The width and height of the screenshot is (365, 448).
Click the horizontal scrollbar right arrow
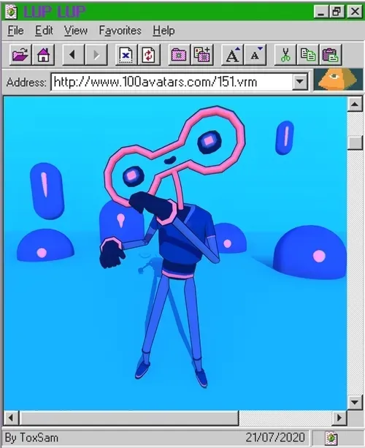pyautogui.click(x=339, y=418)
